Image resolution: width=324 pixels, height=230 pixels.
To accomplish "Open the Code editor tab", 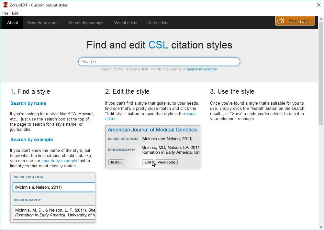I will 158,23.
